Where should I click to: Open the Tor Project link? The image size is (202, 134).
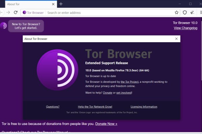point(130,82)
